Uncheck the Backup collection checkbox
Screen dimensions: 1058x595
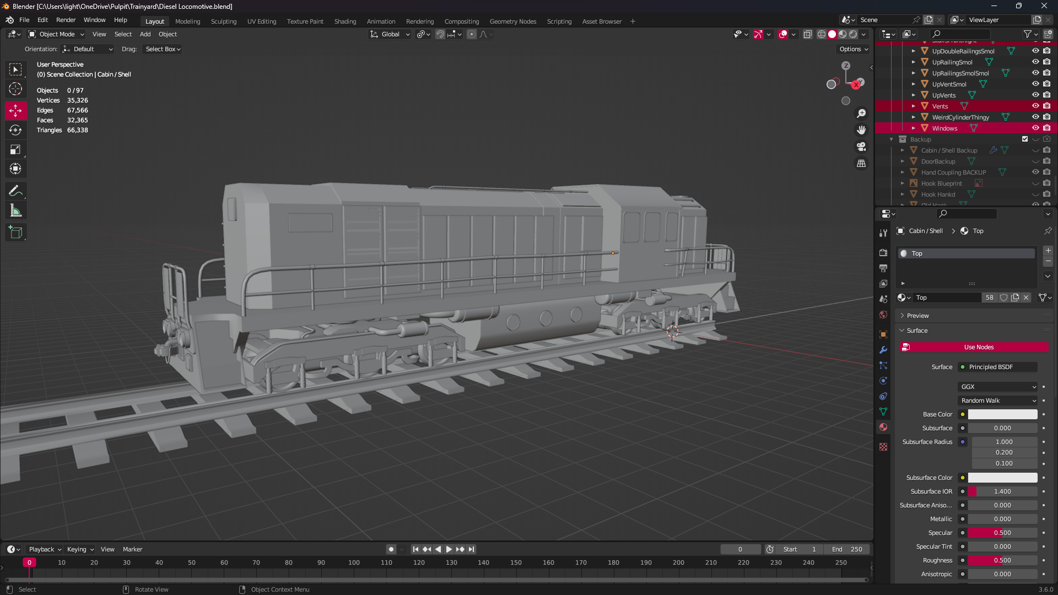(x=1025, y=139)
